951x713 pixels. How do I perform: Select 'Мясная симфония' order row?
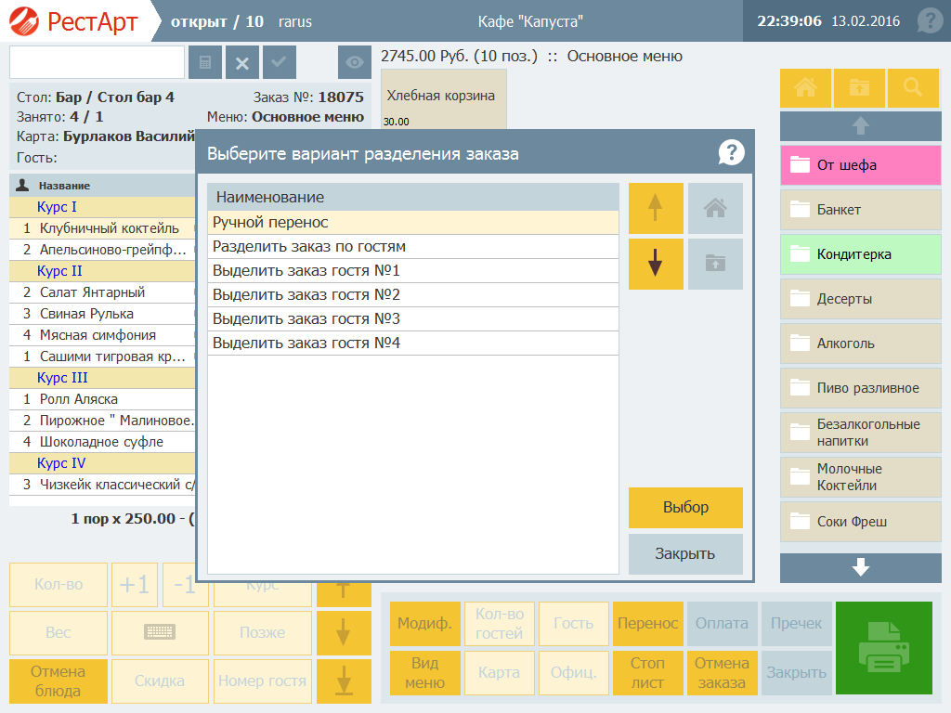click(x=102, y=335)
